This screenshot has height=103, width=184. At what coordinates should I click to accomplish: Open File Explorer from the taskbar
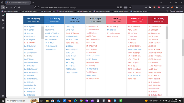tap(47, 101)
